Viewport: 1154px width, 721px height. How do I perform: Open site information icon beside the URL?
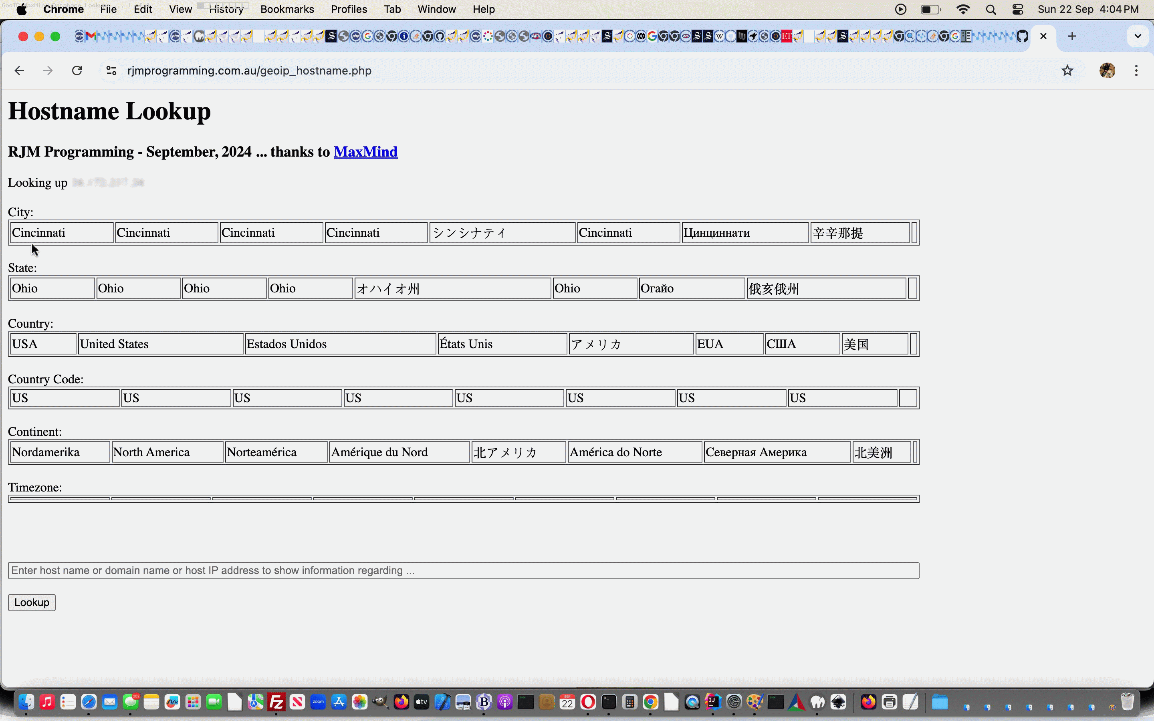coord(111,70)
